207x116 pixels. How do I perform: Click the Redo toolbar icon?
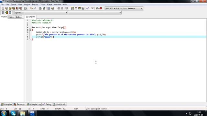(35, 8)
